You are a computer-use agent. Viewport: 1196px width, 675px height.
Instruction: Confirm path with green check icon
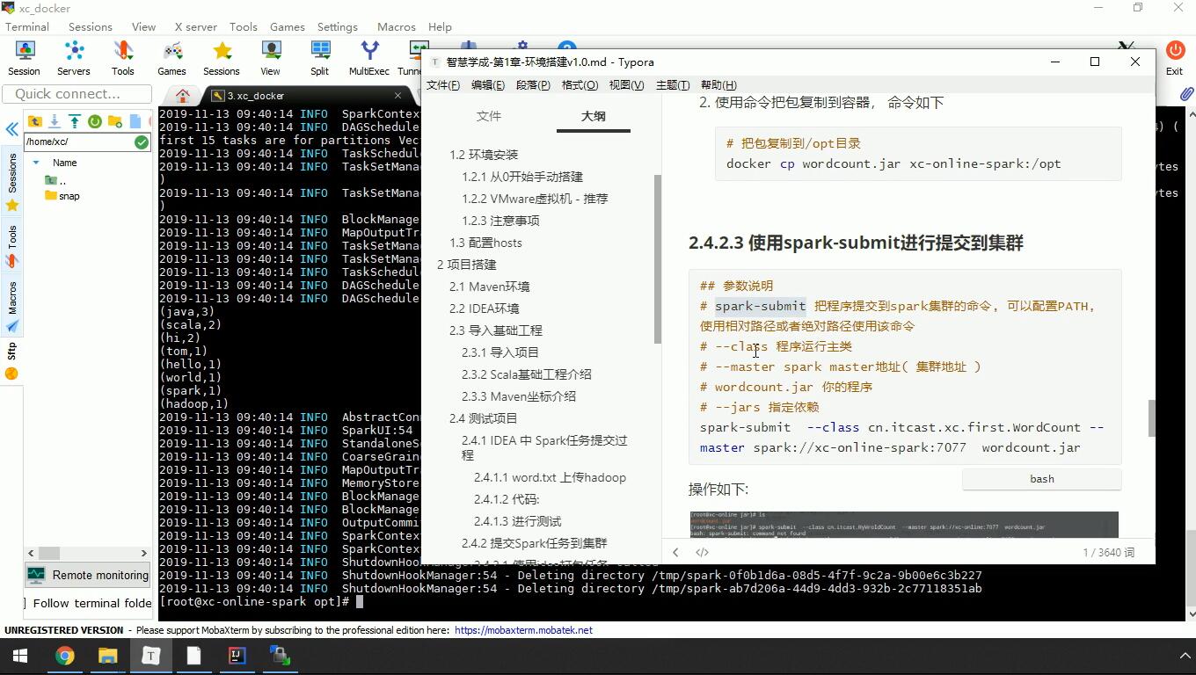141,142
